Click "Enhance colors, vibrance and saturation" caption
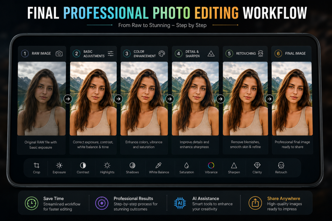 tap(144, 144)
